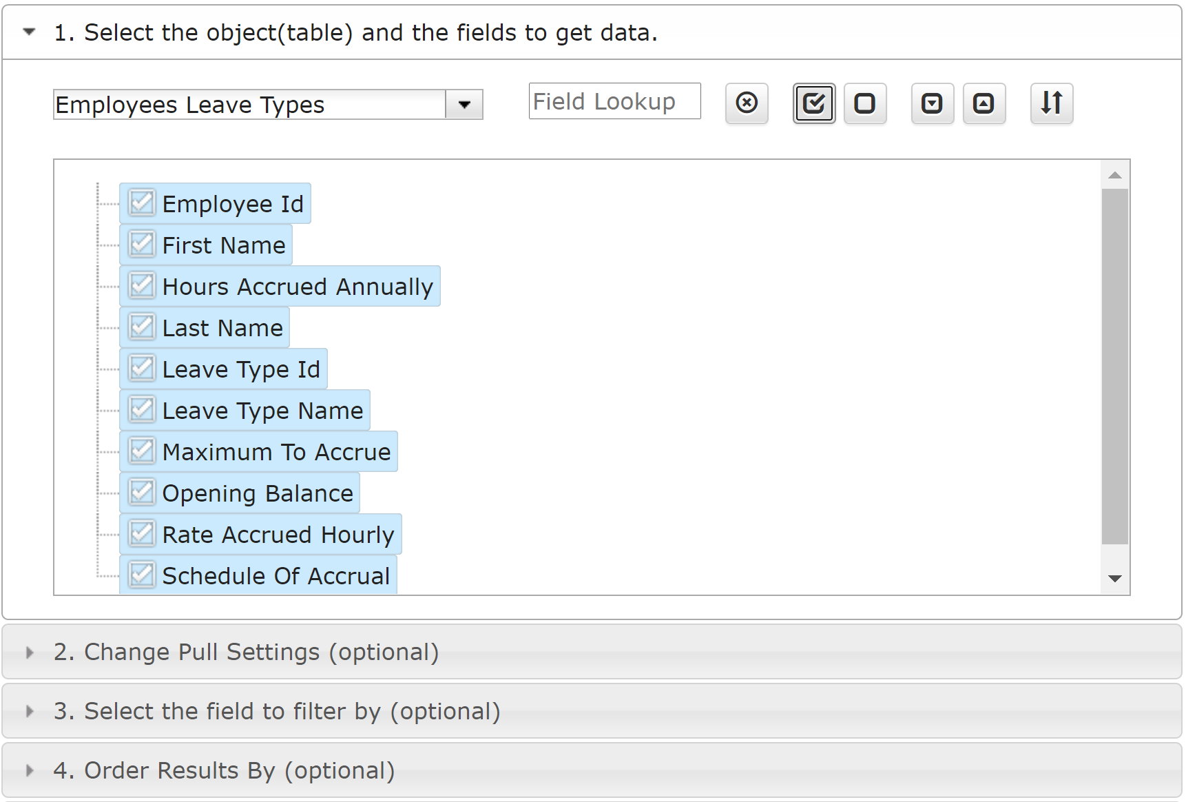Click the check all fields icon
This screenshot has width=1186, height=802.
[814, 103]
